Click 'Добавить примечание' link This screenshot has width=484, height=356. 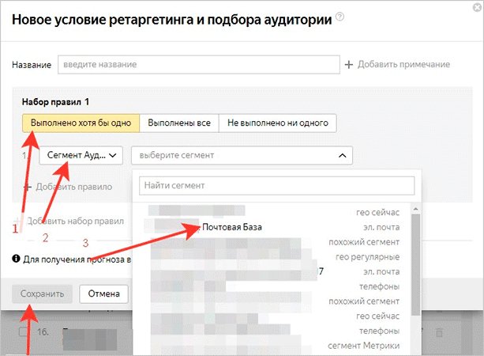[403, 64]
